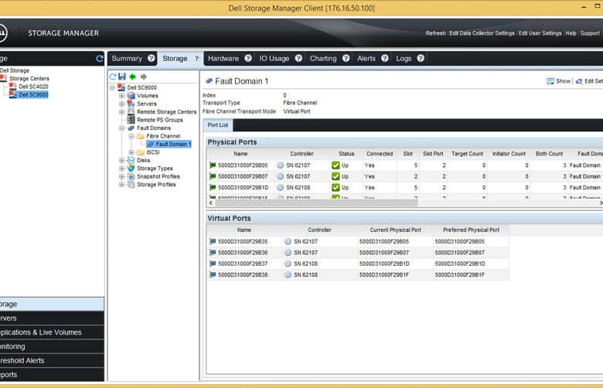Go back with the green left arrow
The image size is (603, 388).
click(x=133, y=77)
